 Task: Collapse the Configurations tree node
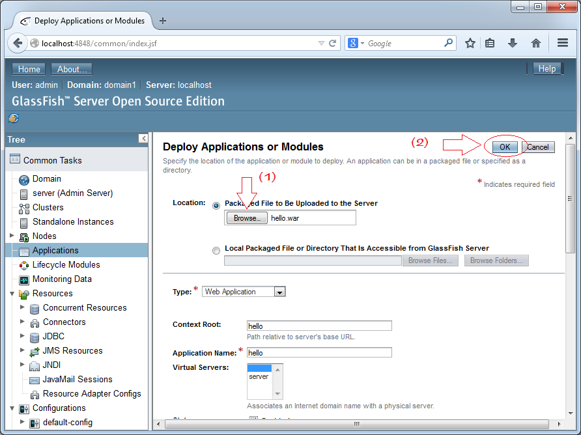click(12, 408)
